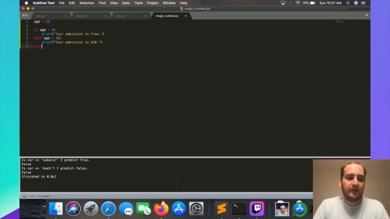This screenshot has width=390, height=219.
Task: Close the magic_number.py tab
Action: point(185,16)
